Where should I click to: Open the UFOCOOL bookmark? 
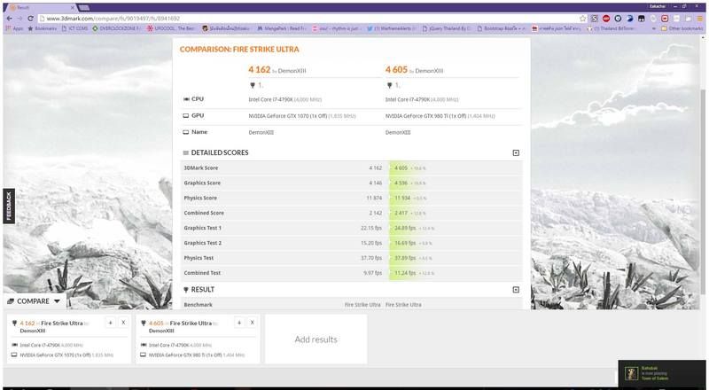click(171, 28)
